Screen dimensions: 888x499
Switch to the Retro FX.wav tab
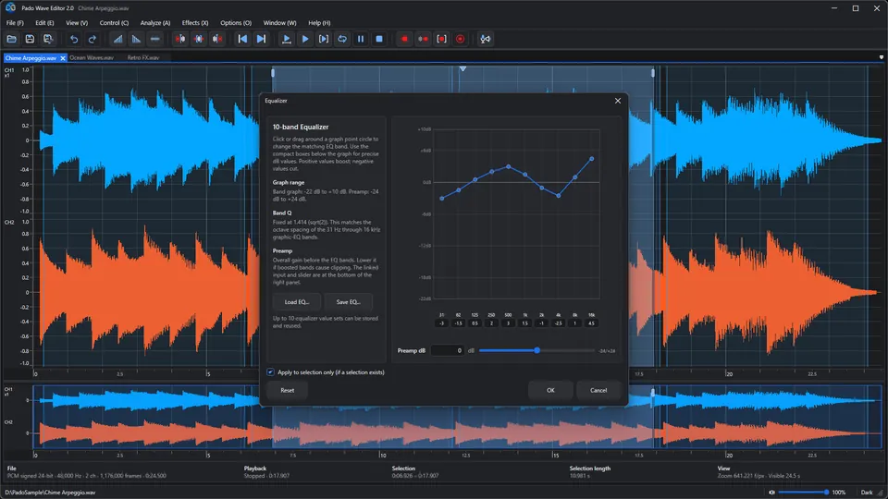point(143,57)
